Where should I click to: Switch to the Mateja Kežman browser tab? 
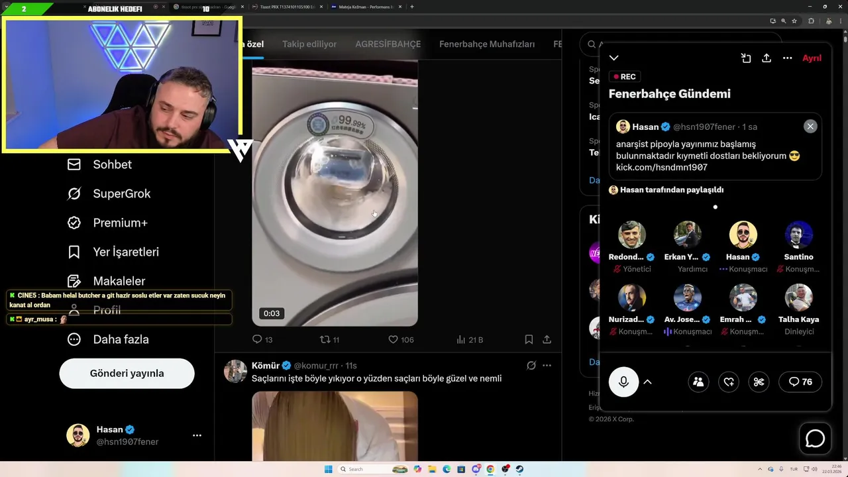click(367, 7)
